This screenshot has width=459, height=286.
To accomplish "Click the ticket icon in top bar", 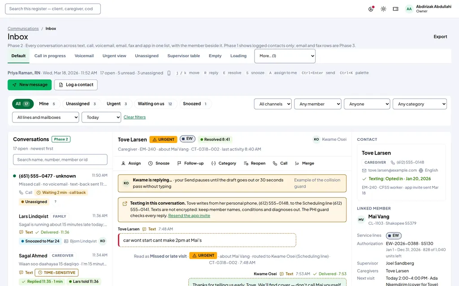I will (x=395, y=9).
